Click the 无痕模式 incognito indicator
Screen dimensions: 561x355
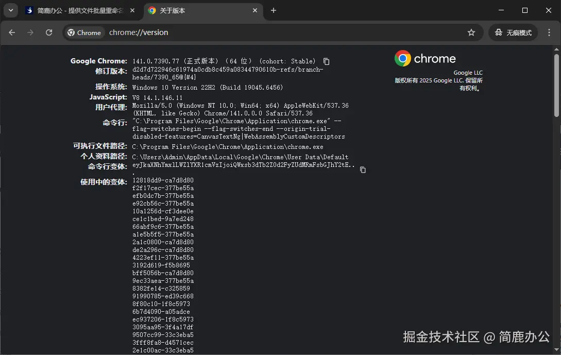(x=513, y=32)
